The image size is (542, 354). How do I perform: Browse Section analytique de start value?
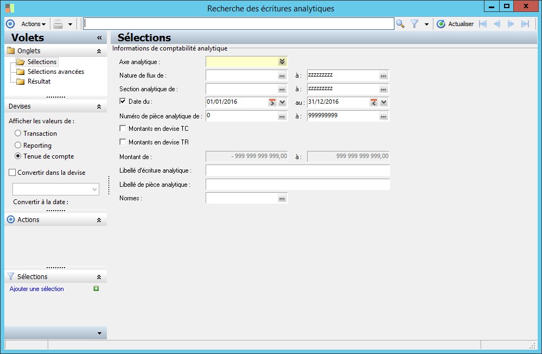[x=282, y=89]
